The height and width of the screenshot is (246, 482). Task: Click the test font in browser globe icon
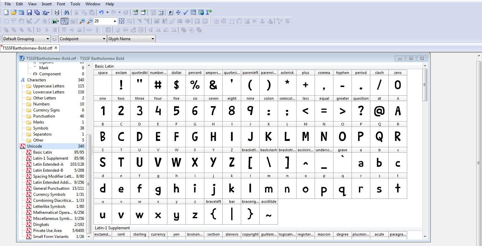[x=201, y=12]
